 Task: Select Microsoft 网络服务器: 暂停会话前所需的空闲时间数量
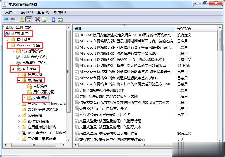pos(123,65)
